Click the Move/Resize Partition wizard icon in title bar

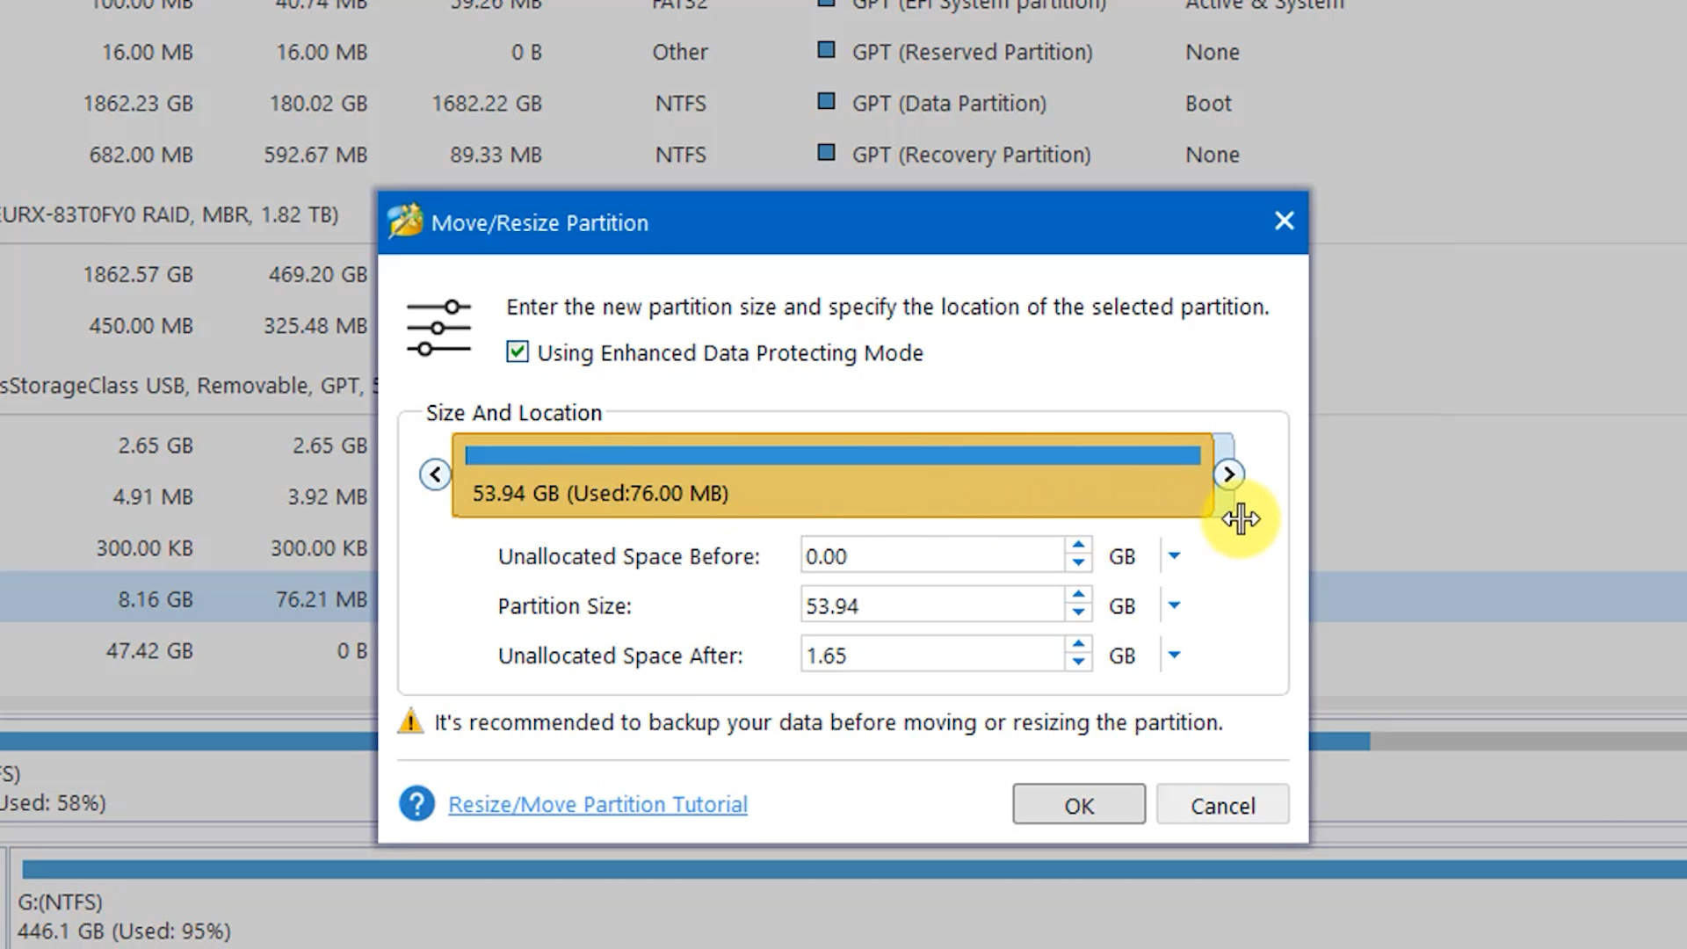(x=405, y=222)
